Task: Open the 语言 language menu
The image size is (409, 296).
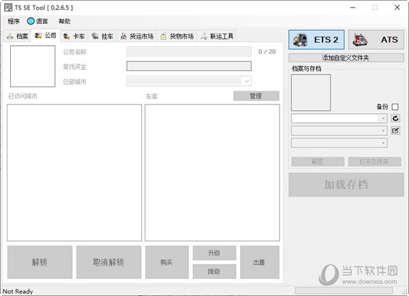Action: 37,21
